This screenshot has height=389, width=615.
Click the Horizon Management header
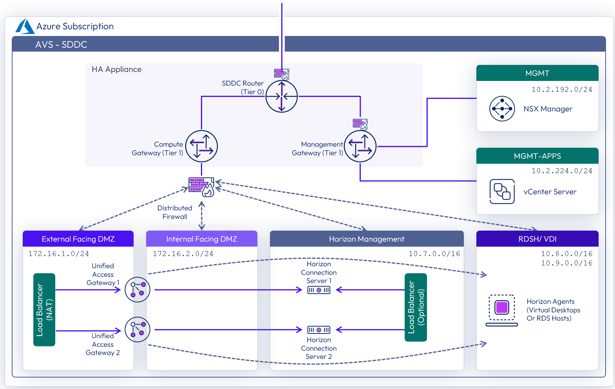pyautogui.click(x=366, y=239)
